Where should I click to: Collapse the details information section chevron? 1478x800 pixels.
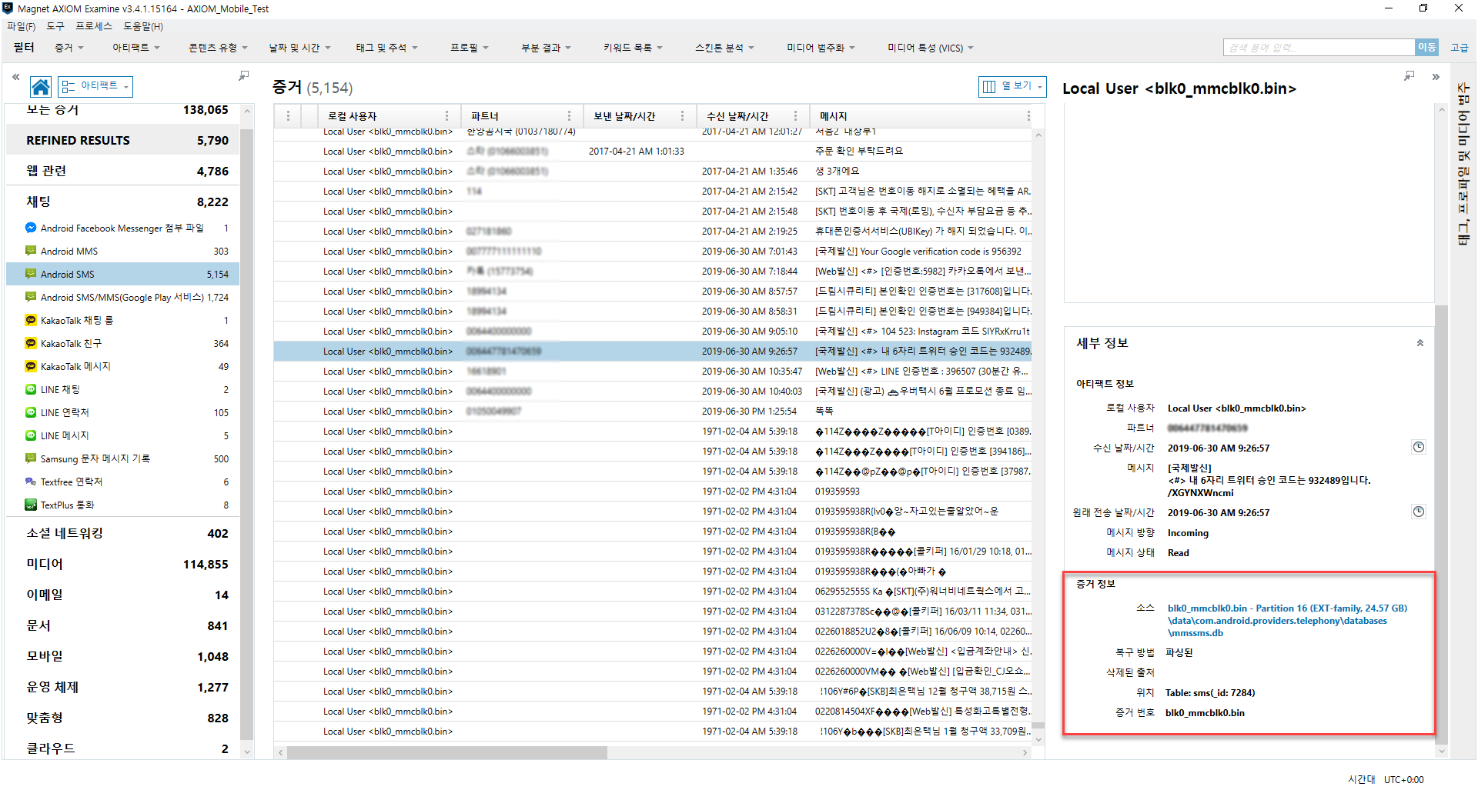(1420, 343)
